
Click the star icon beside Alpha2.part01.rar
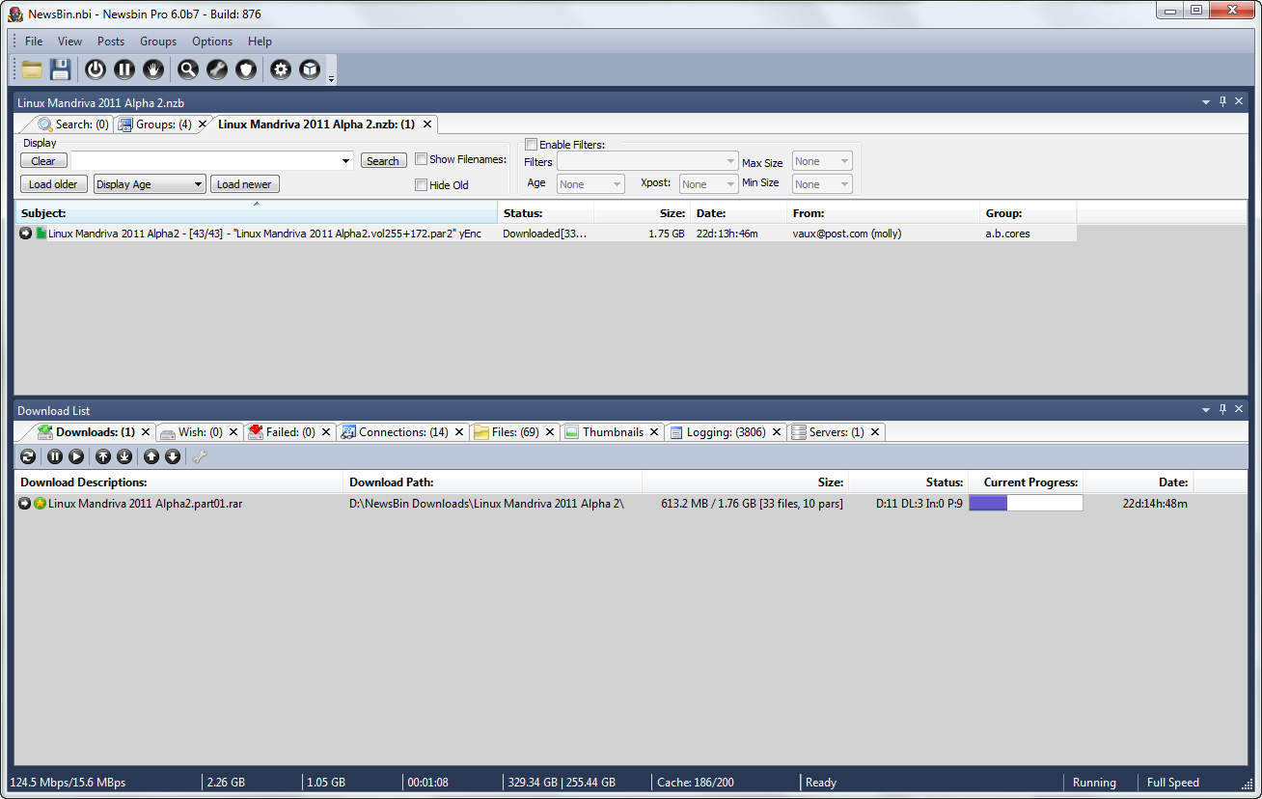click(x=41, y=504)
